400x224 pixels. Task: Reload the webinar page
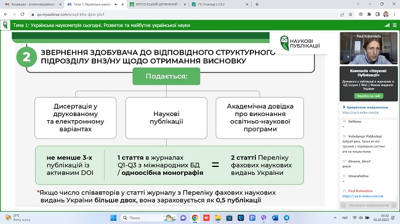(22, 15)
